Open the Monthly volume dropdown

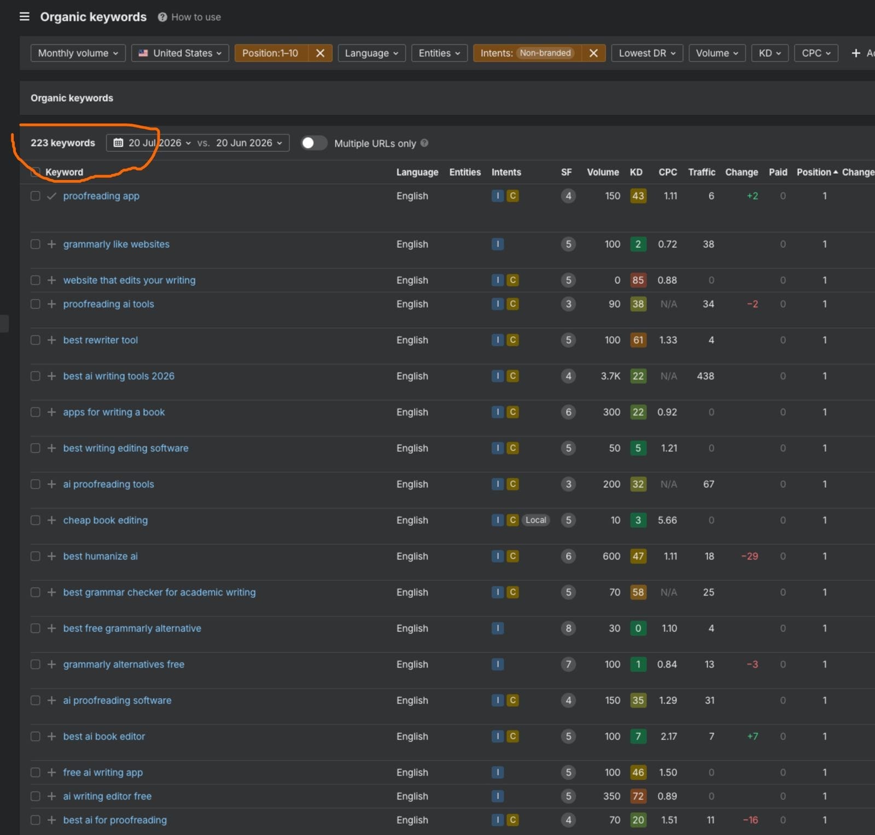point(78,53)
